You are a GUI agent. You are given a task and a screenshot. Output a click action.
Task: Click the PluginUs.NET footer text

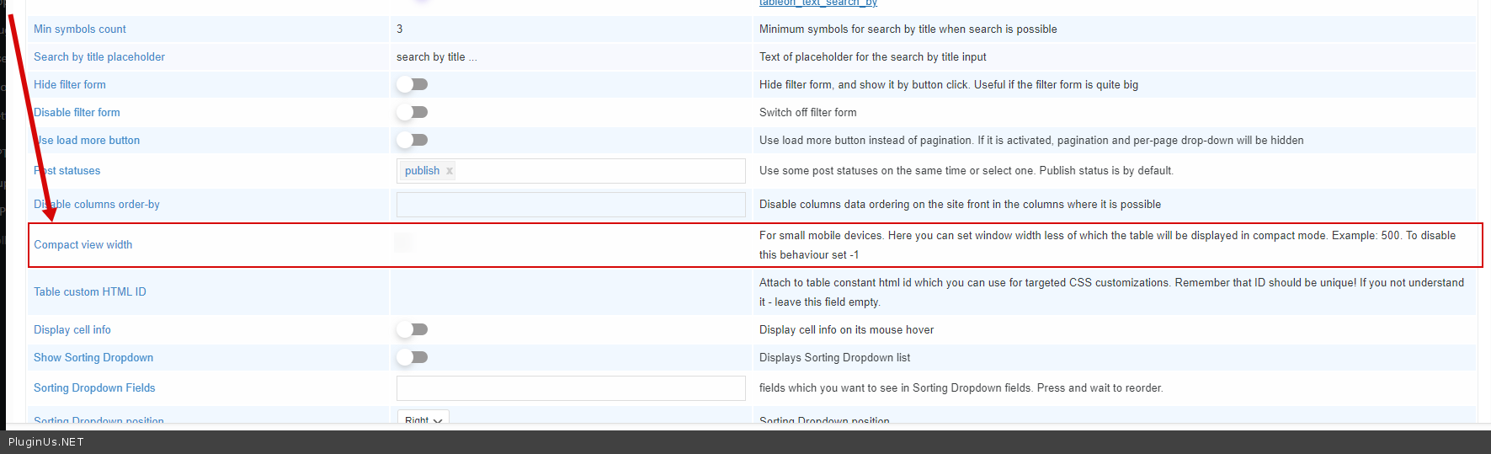(x=46, y=442)
